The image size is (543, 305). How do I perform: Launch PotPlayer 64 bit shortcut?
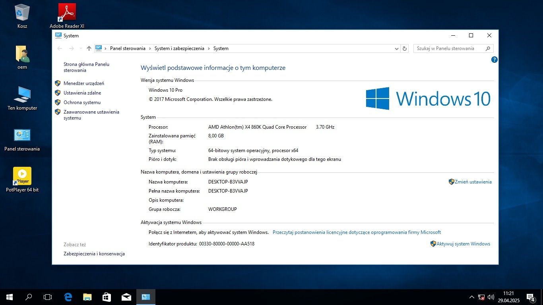point(22,180)
